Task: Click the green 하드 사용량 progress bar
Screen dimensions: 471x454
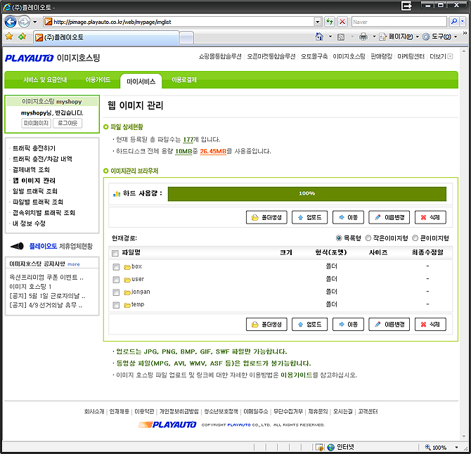Action: tap(307, 193)
